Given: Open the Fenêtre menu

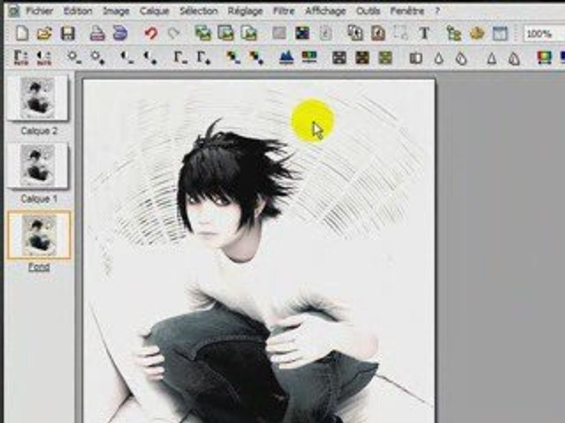Looking at the screenshot, I should pyautogui.click(x=407, y=11).
